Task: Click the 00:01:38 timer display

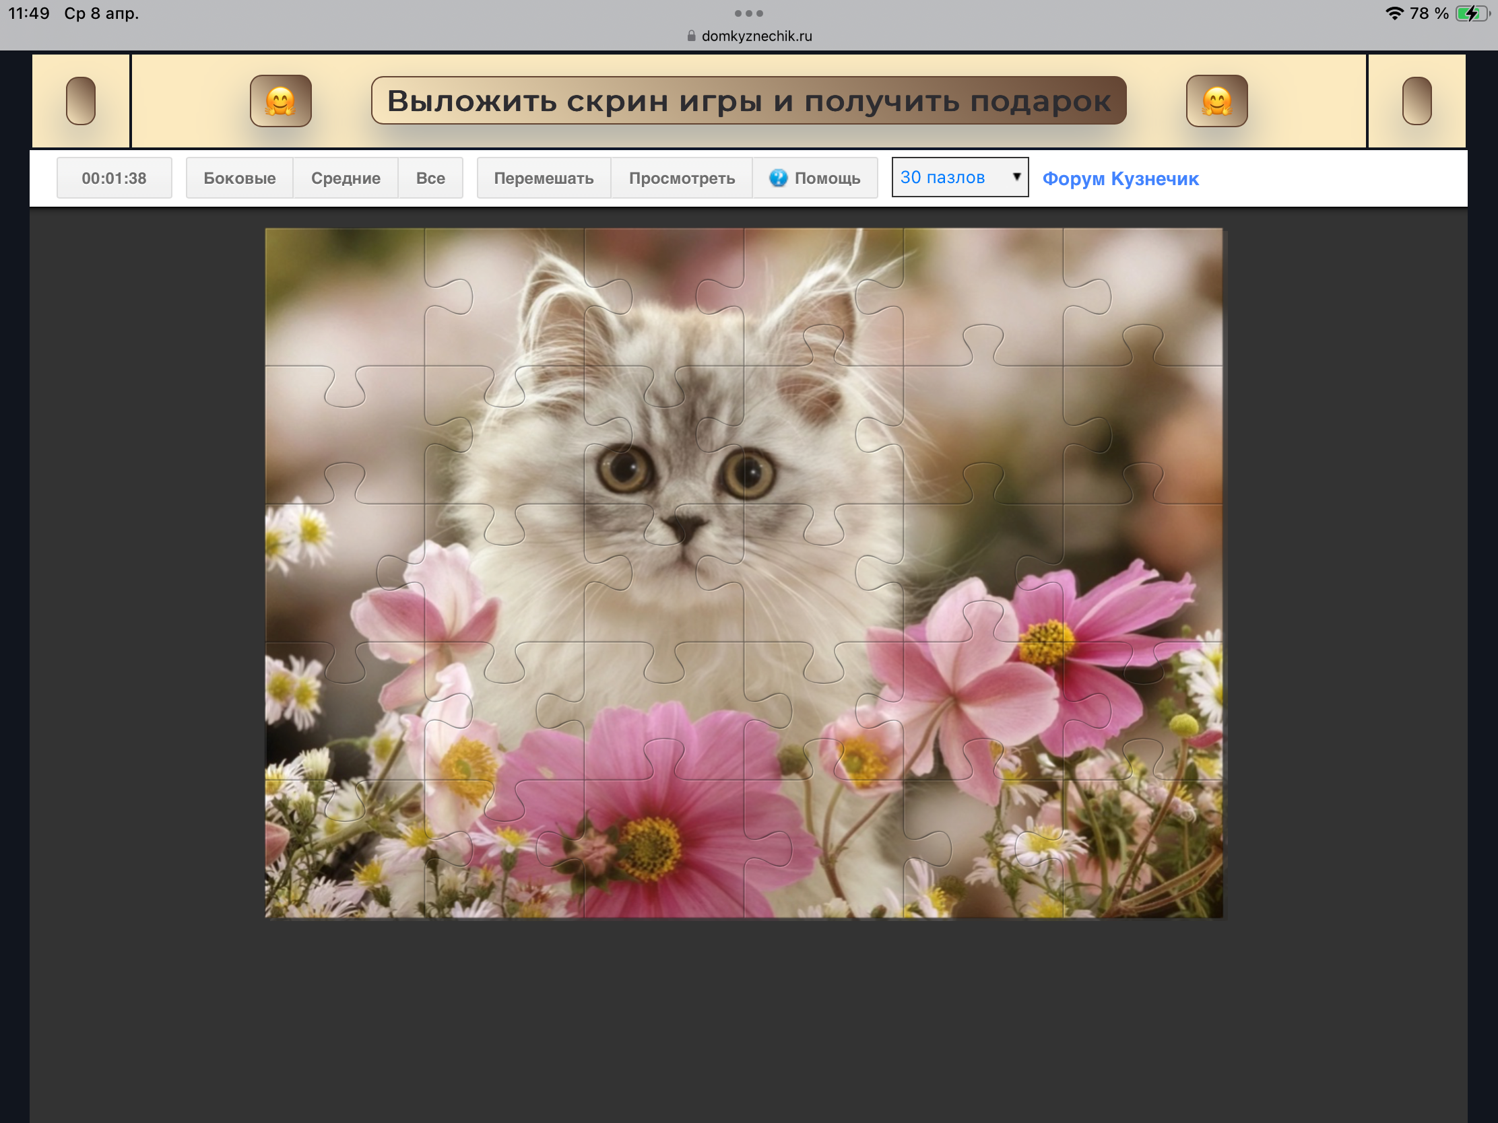Action: (114, 178)
